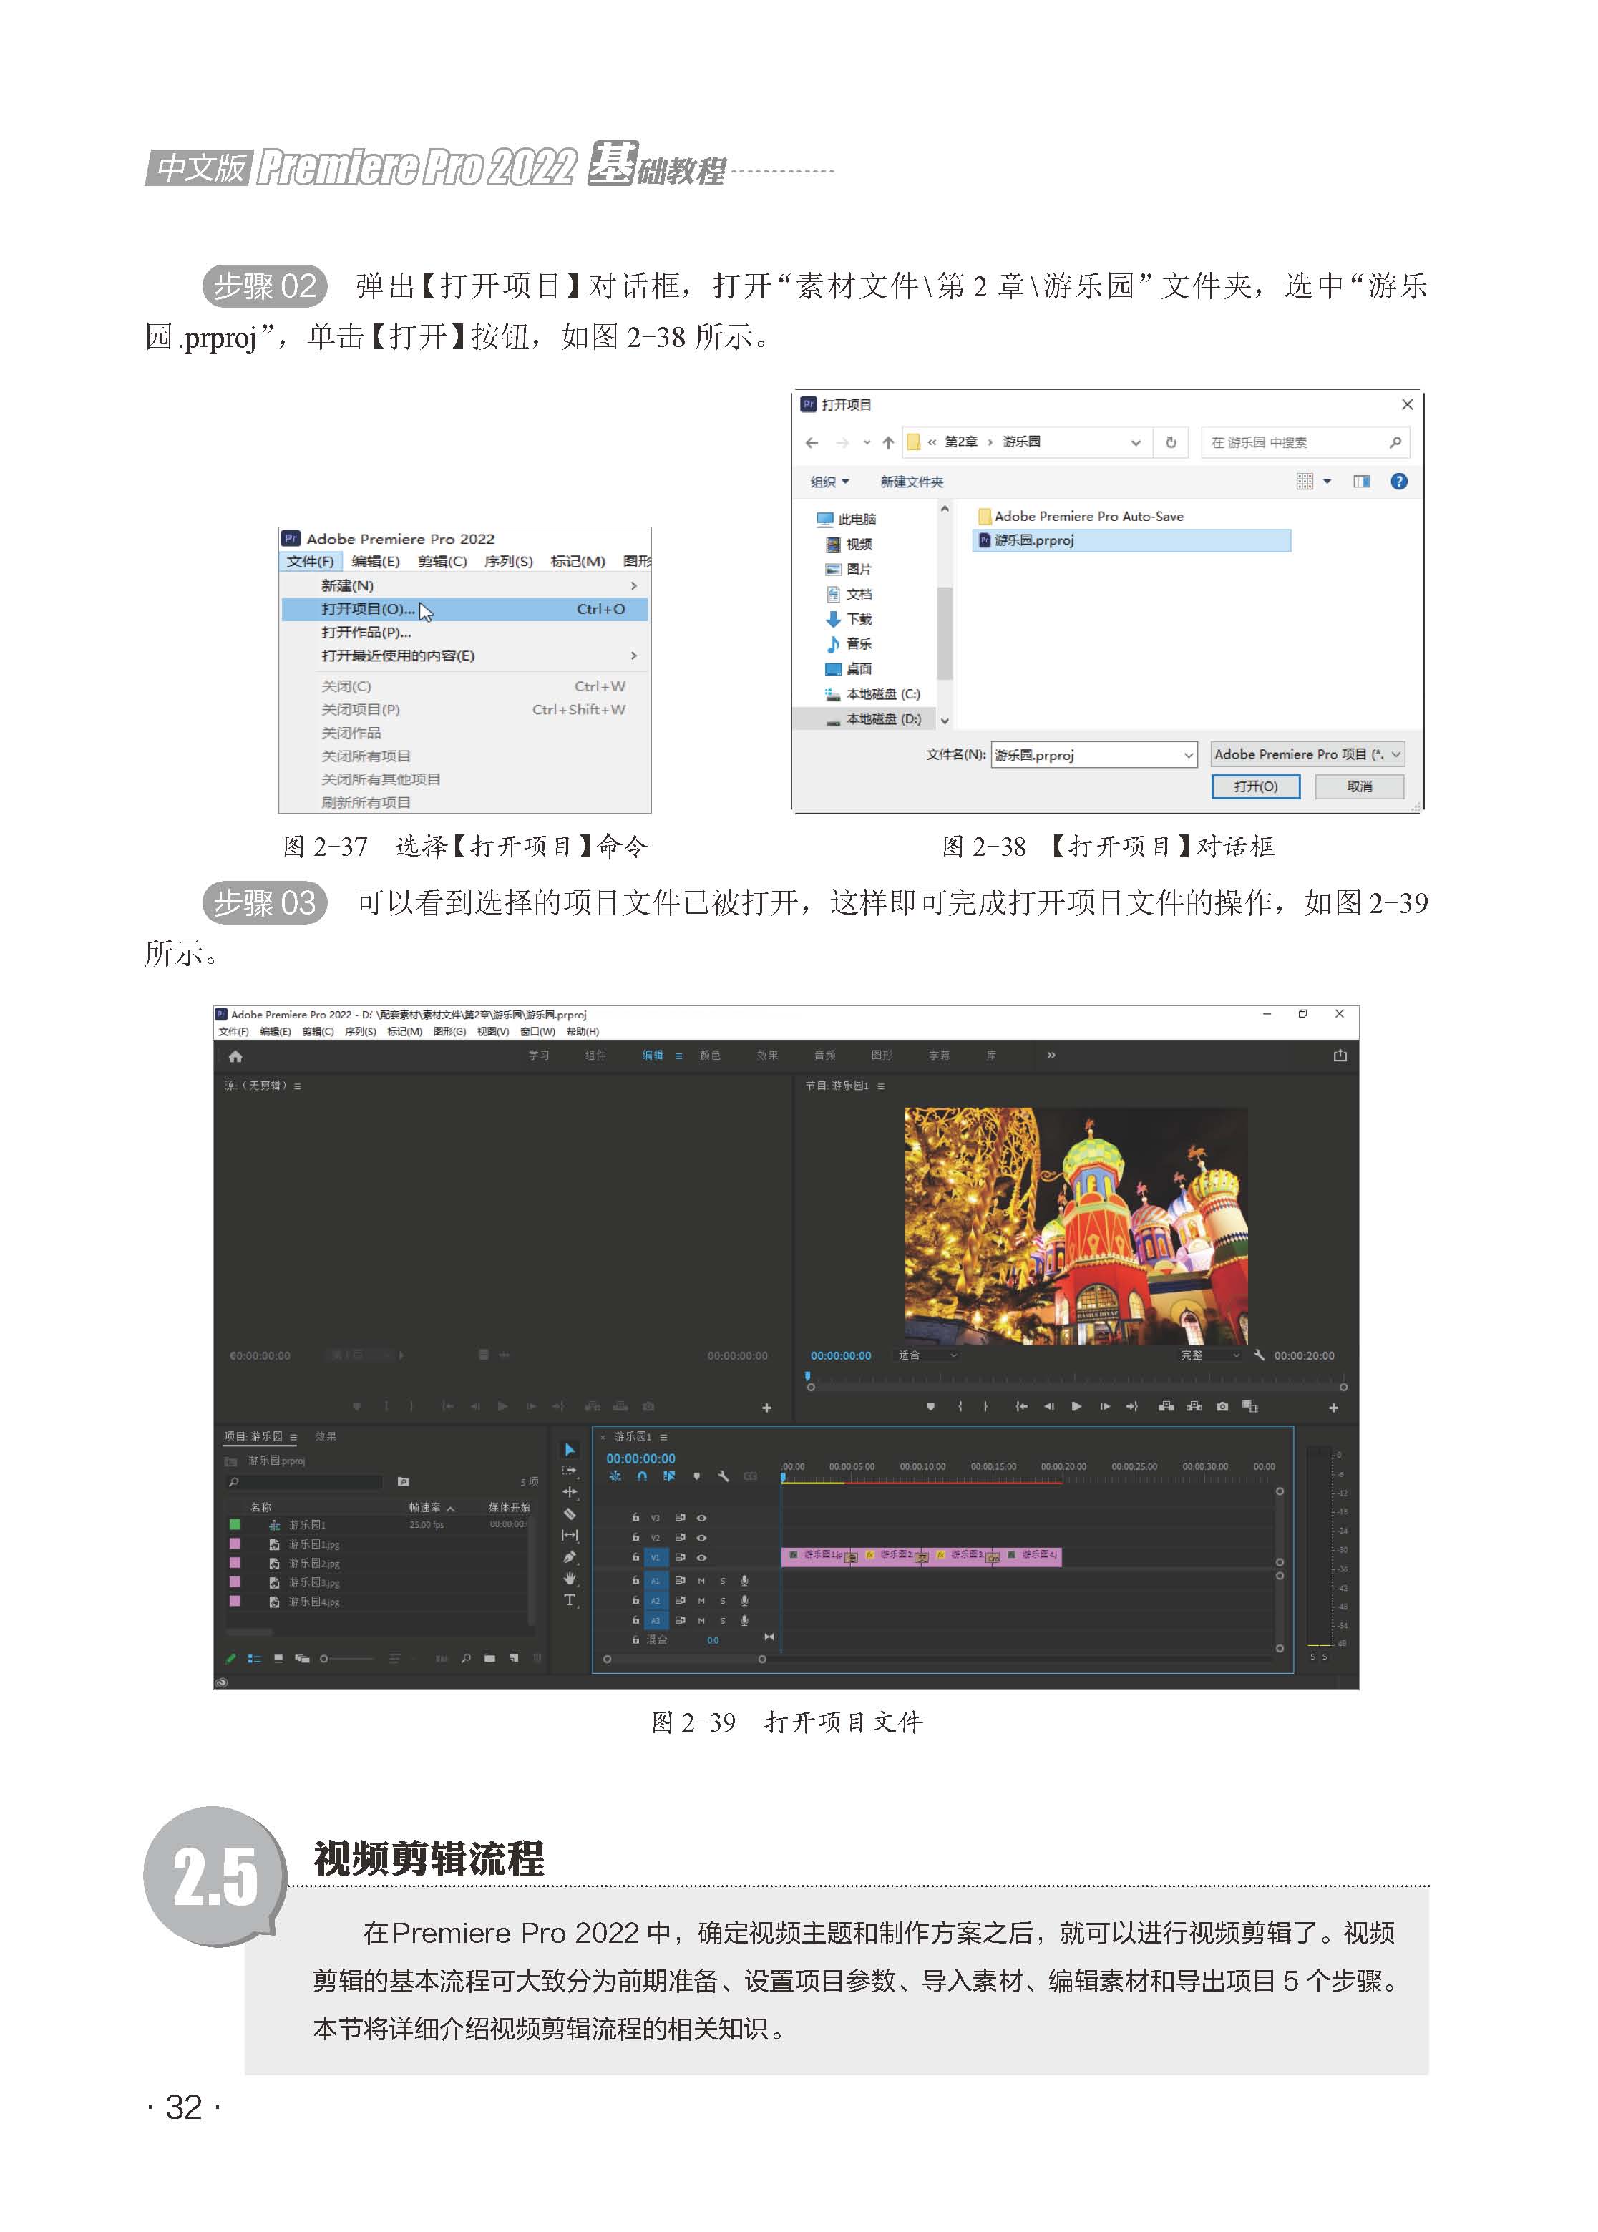Toggle V2 track eye visibility
The height and width of the screenshot is (2232, 1598).
coord(701,1538)
